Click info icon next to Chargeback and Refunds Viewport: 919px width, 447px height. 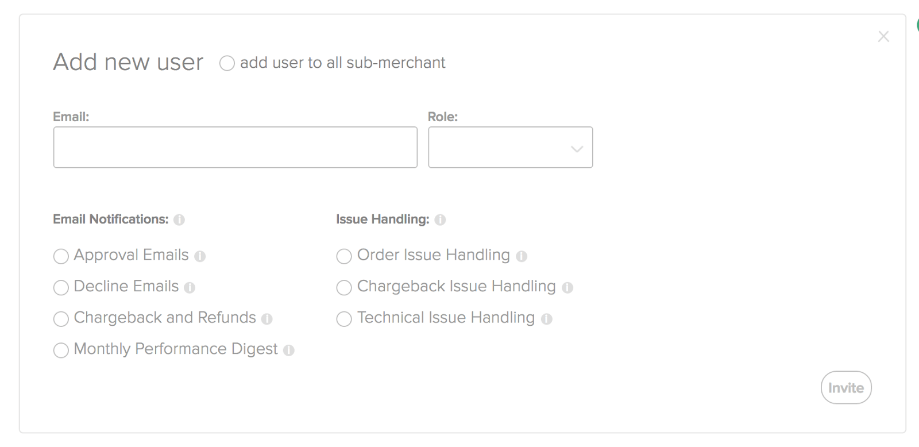pyautogui.click(x=267, y=319)
